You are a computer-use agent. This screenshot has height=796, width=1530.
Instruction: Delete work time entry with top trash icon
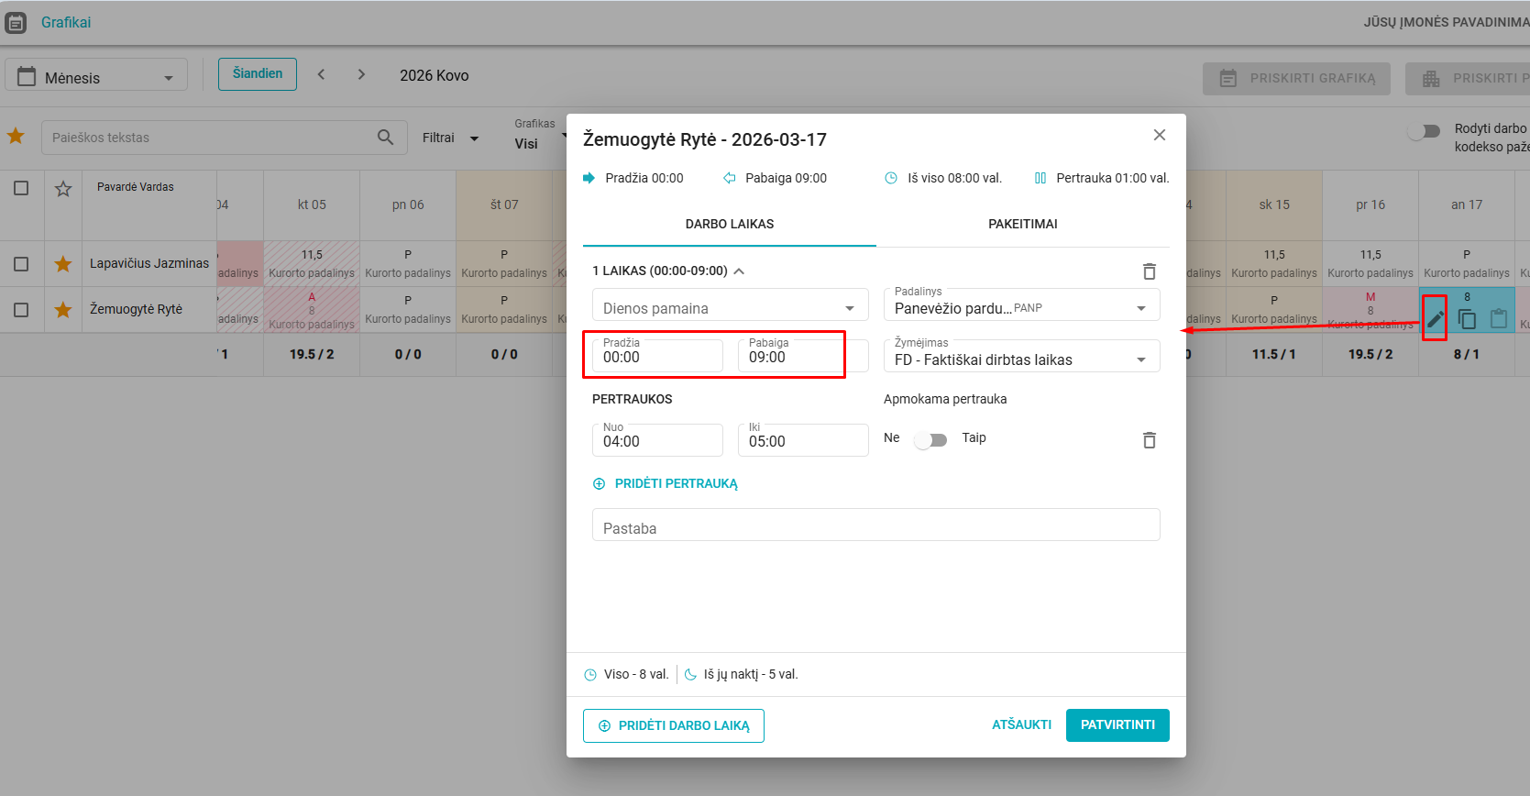tap(1149, 271)
